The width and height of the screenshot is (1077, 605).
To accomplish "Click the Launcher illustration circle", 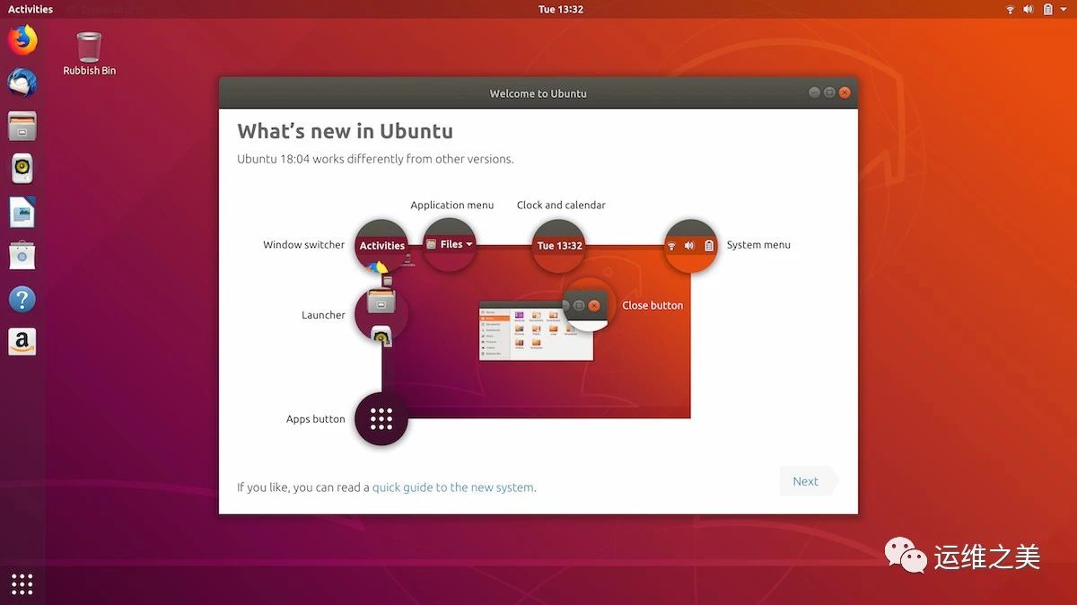I will point(381,314).
